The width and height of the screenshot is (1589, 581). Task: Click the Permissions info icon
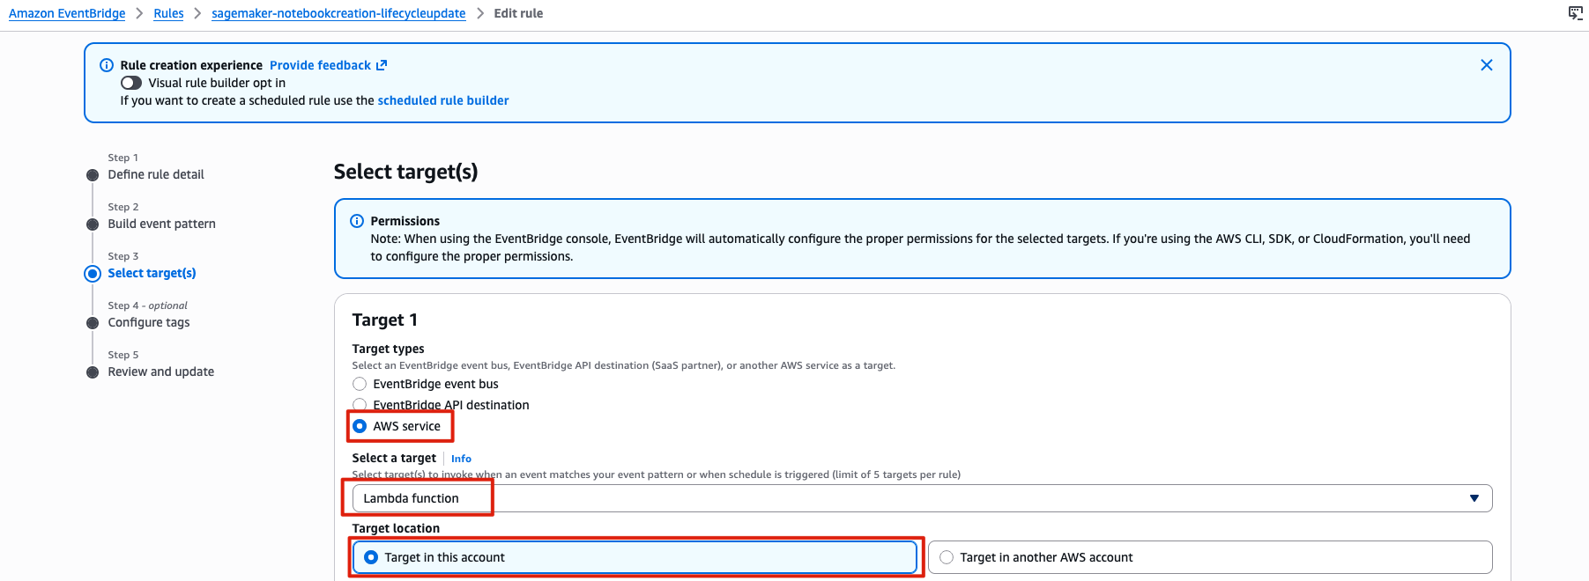tap(357, 221)
